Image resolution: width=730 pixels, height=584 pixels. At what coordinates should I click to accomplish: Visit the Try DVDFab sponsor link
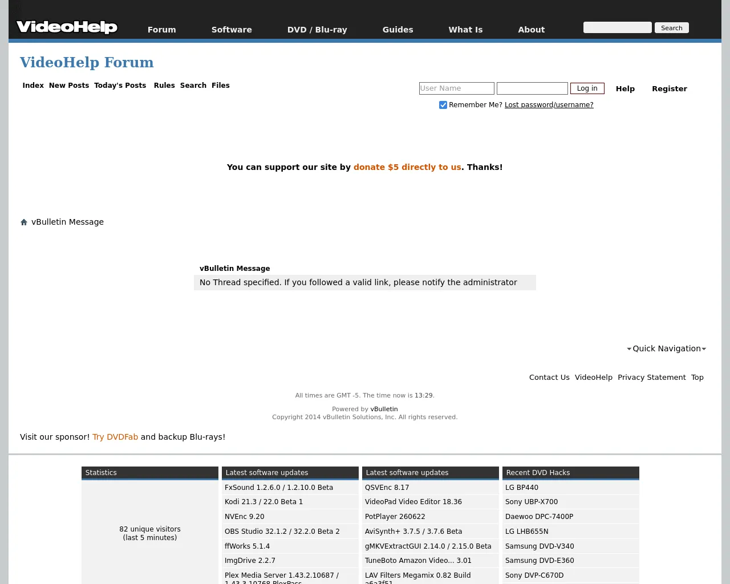click(115, 437)
